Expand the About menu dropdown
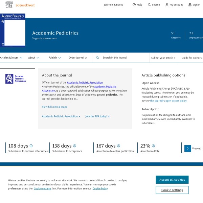The image size is (203, 203). (33, 58)
